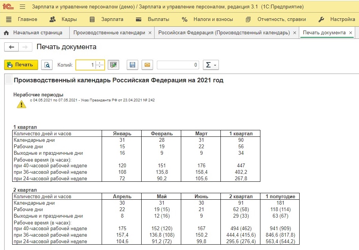359x250 pixels.
Task: Click the 1 квартал total cell 447
Action: pos(241,165)
